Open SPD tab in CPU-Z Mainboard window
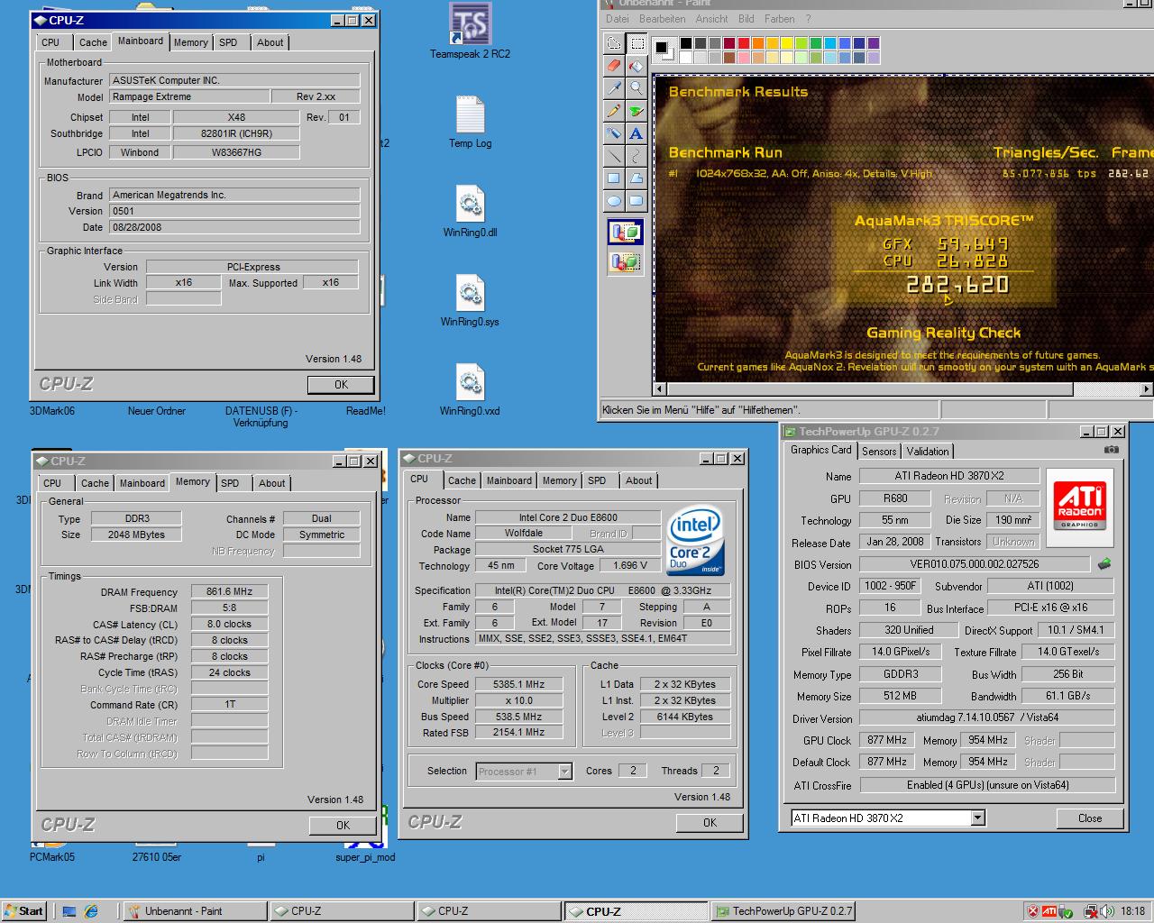The width and height of the screenshot is (1154, 923). pyautogui.click(x=229, y=42)
